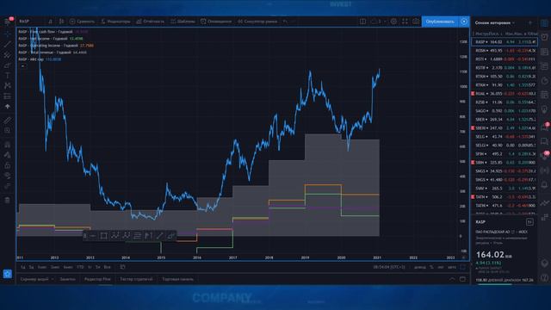Screen dimensions: 551x310
Task: Select the ruler measure tool
Action: (8, 121)
